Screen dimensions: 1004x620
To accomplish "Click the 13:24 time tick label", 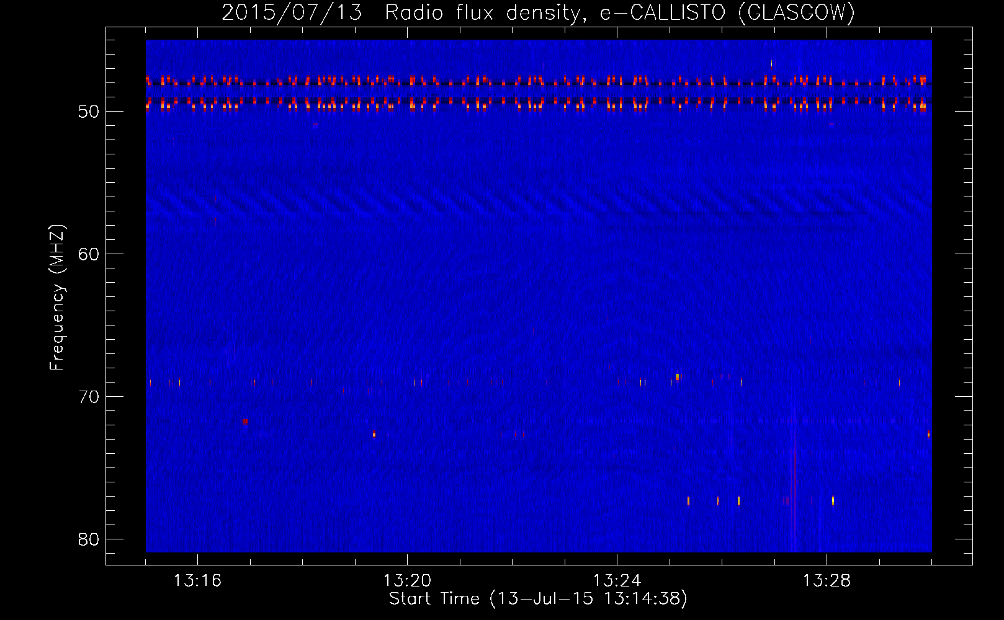I will [x=617, y=581].
